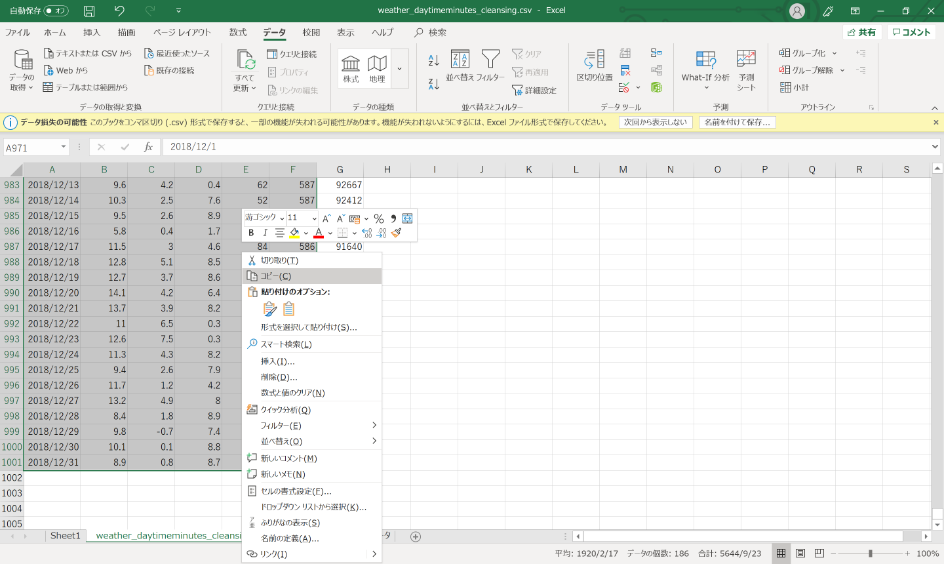
Task: Open the data model manager icon
Action: [x=656, y=87]
